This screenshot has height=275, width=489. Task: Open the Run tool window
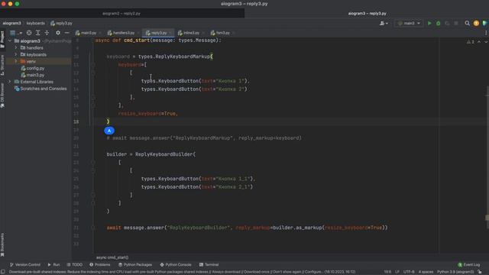click(53, 265)
